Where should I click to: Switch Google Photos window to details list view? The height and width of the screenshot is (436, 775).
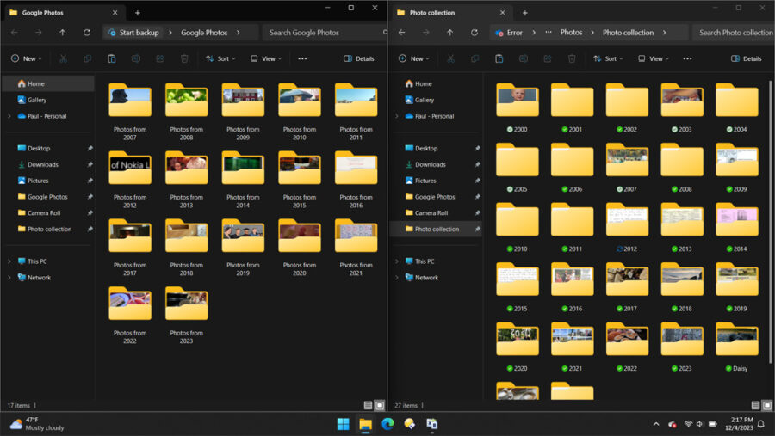(x=369, y=405)
